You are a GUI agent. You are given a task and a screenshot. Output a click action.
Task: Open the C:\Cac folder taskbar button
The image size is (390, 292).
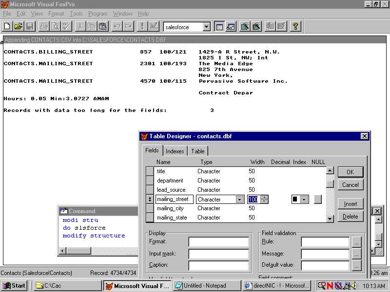click(68, 286)
